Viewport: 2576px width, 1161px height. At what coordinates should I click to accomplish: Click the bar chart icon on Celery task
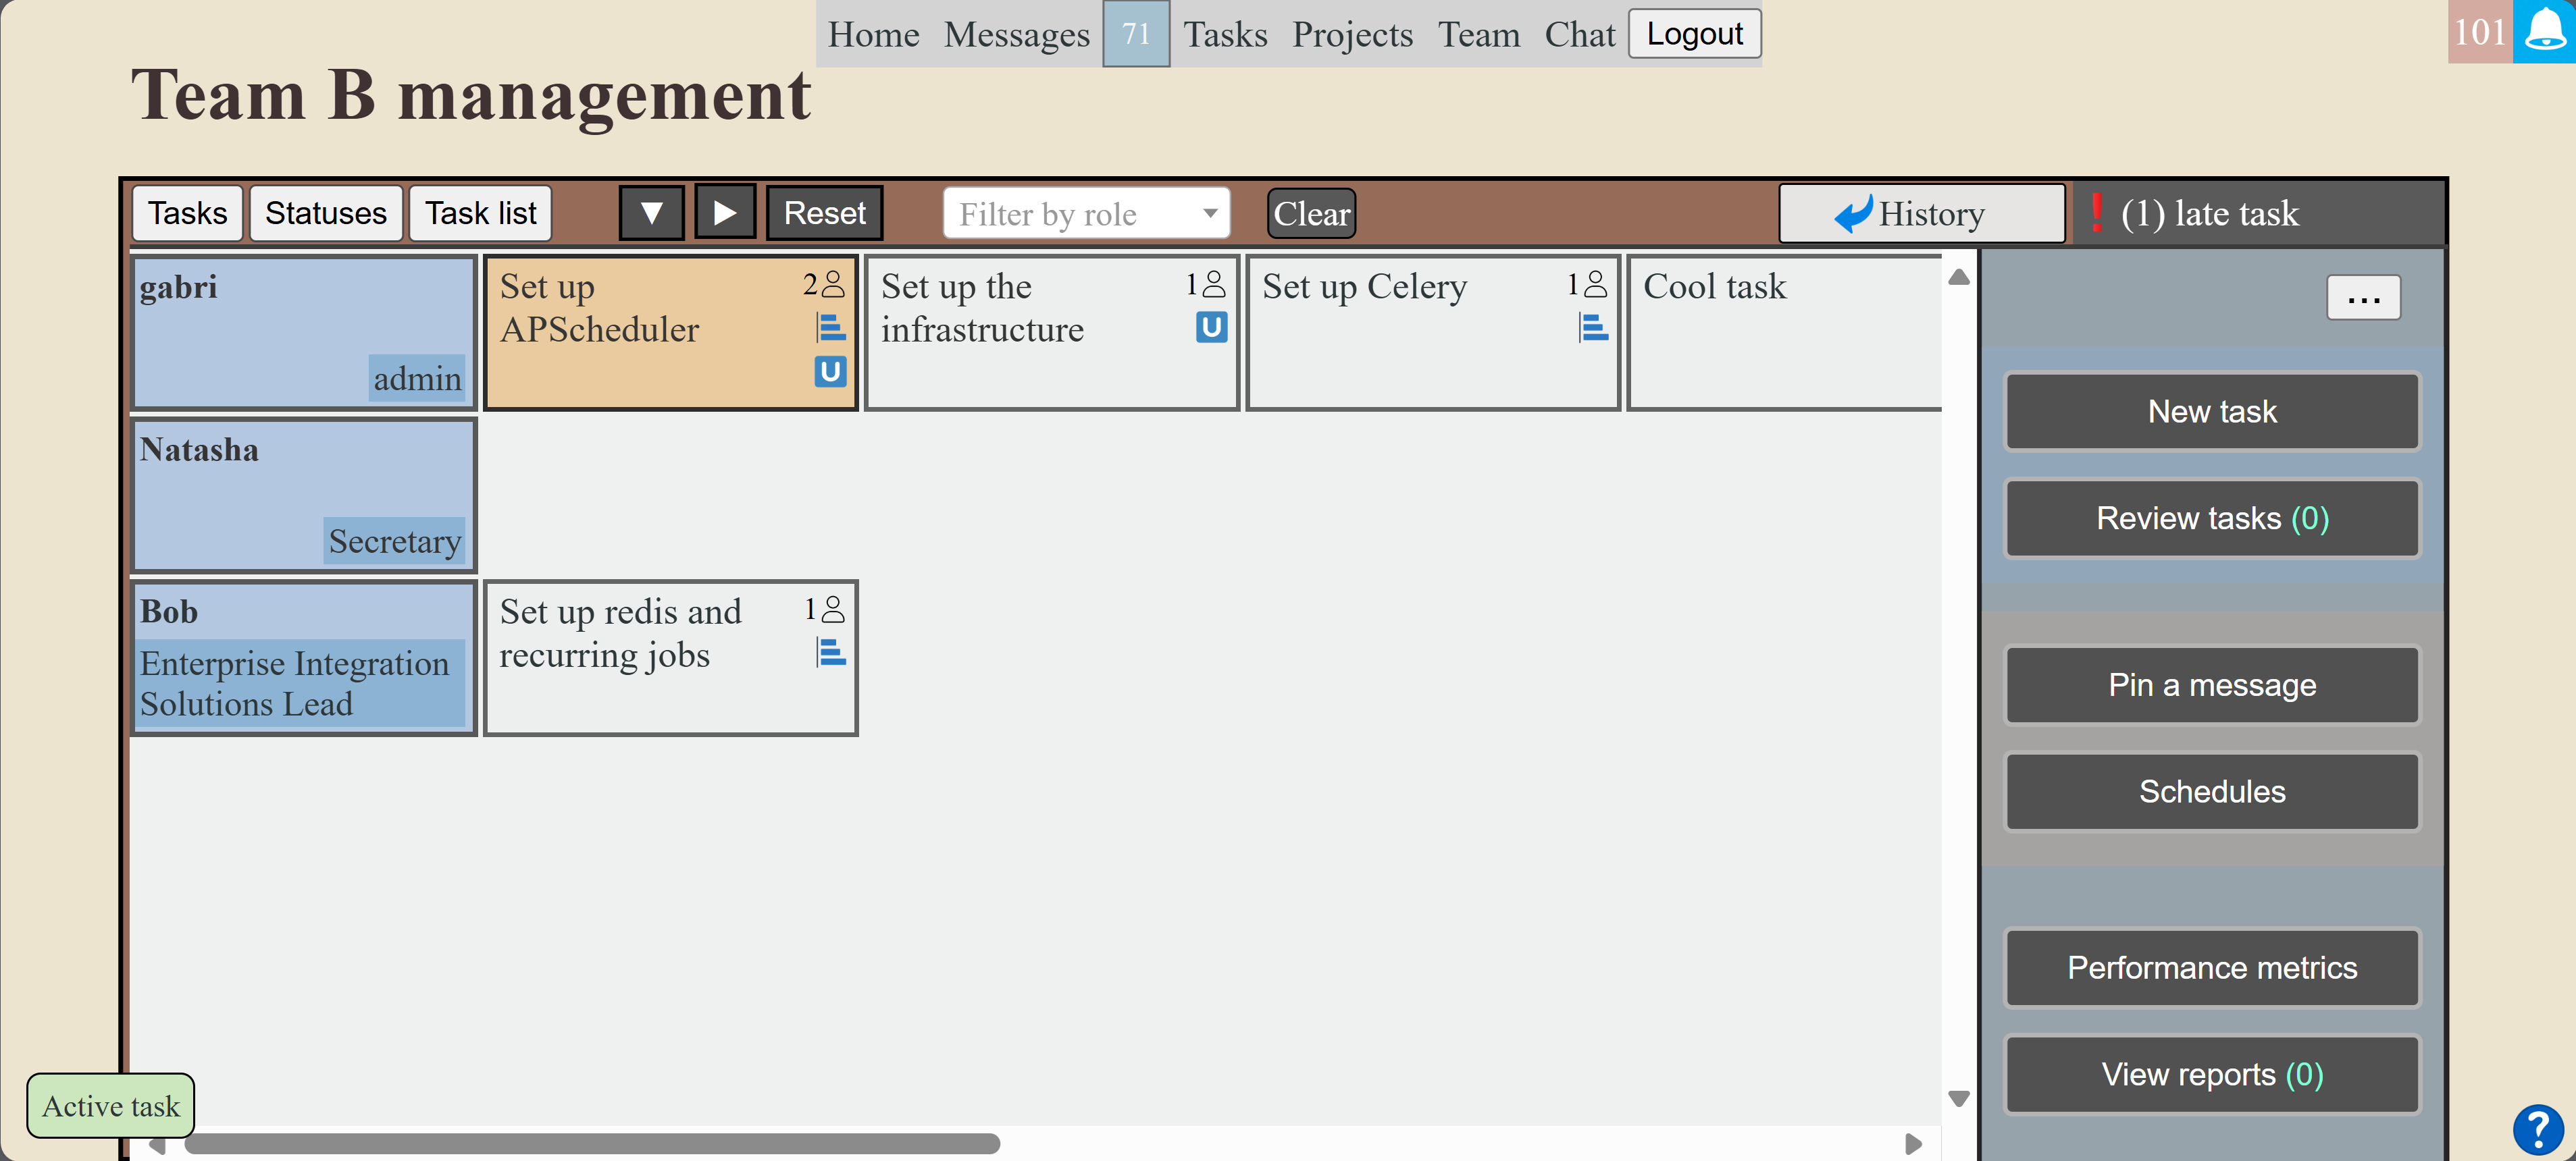[1593, 327]
